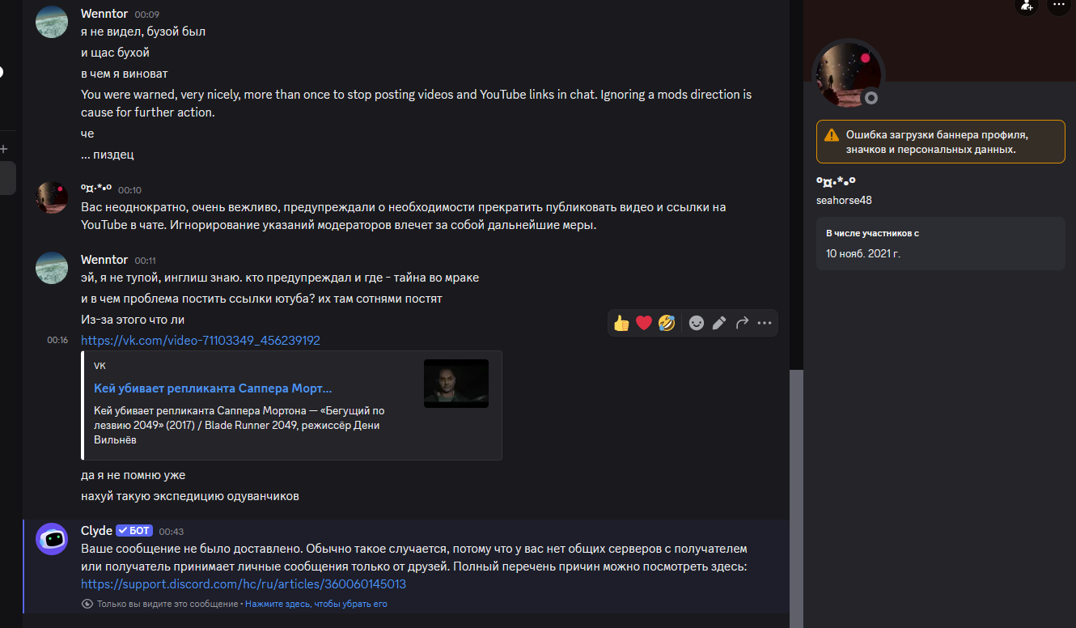Dismiss the Clyde message via "Нажмите здесь"
Image resolution: width=1076 pixels, height=628 pixels.
[316, 605]
